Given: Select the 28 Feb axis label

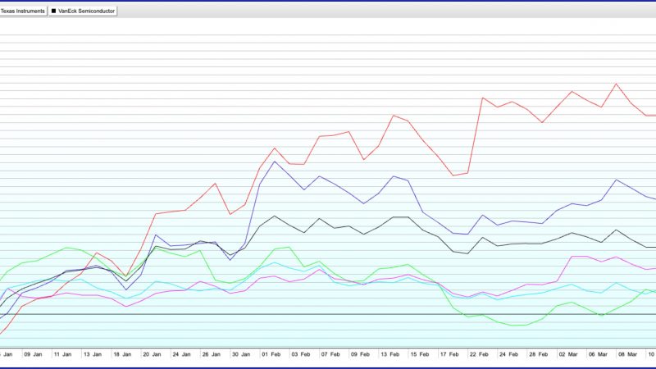Looking at the screenshot, I should 539,354.
